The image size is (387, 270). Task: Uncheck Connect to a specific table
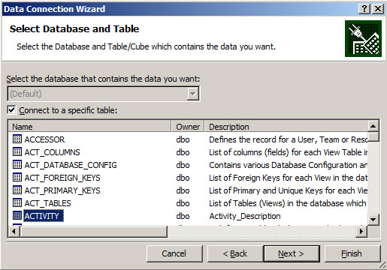coord(11,110)
